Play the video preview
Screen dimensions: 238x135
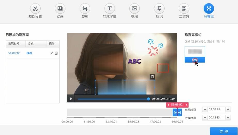71,99
